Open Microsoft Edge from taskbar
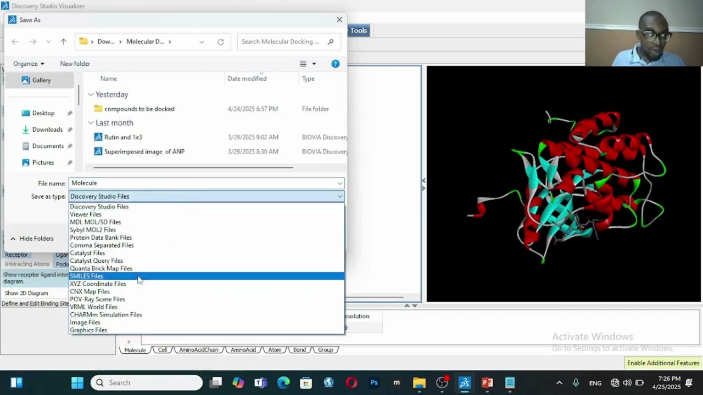 tap(283, 383)
